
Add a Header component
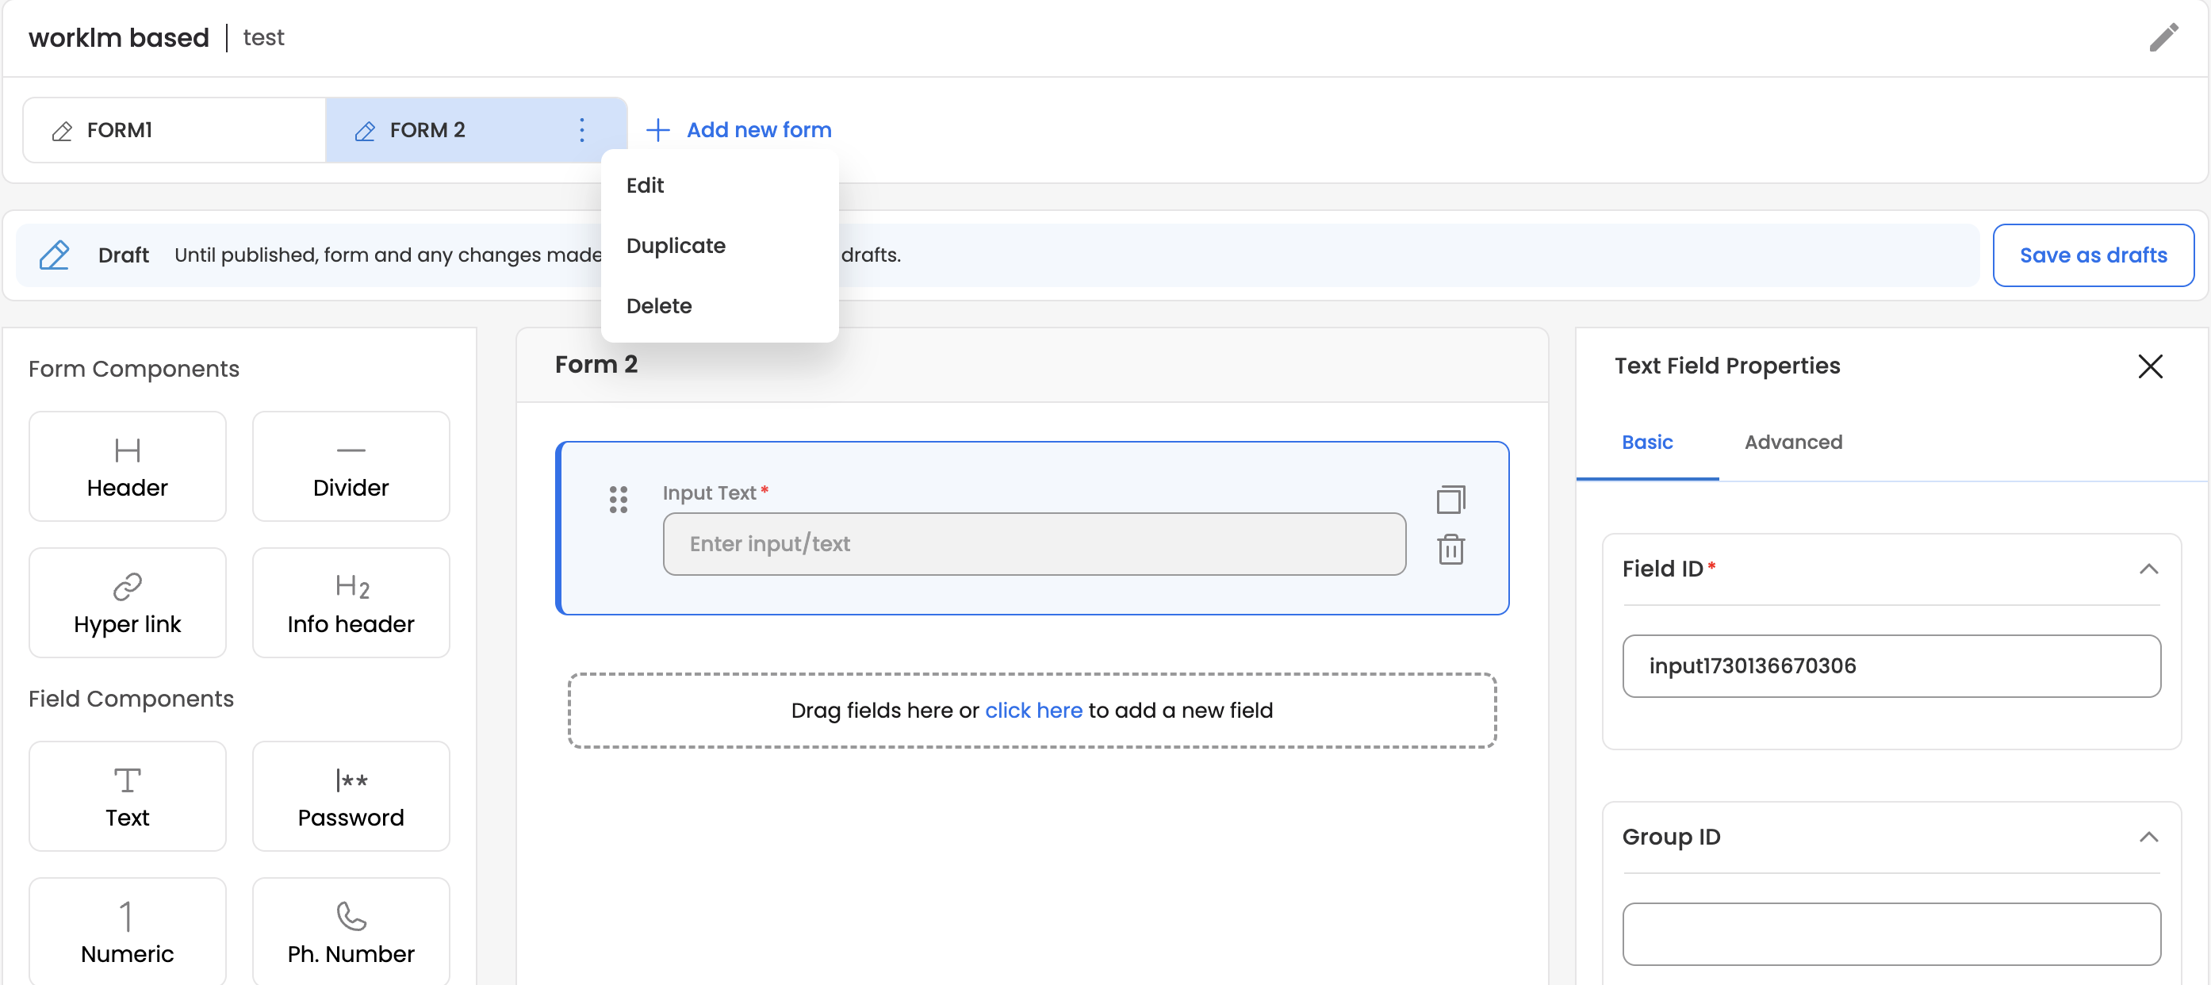tap(127, 466)
